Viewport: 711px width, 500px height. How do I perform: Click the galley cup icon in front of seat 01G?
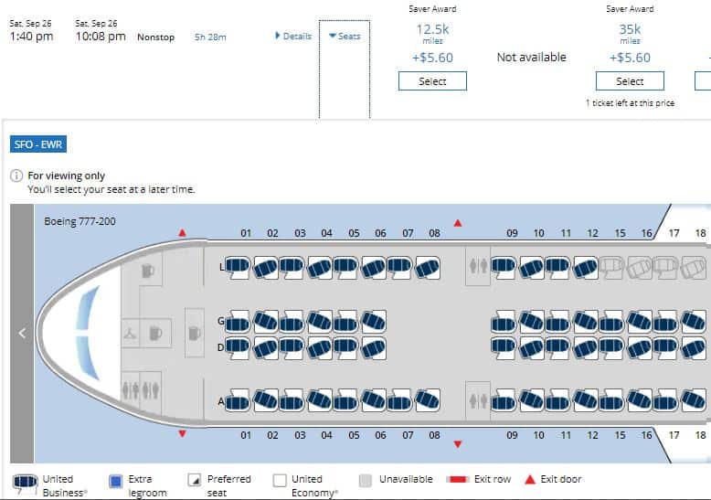pos(195,333)
